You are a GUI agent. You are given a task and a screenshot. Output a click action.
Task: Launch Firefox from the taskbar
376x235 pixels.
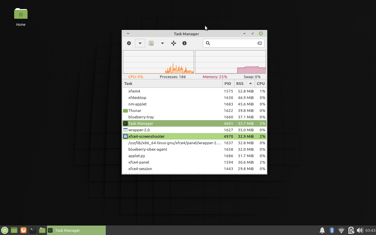click(23, 230)
